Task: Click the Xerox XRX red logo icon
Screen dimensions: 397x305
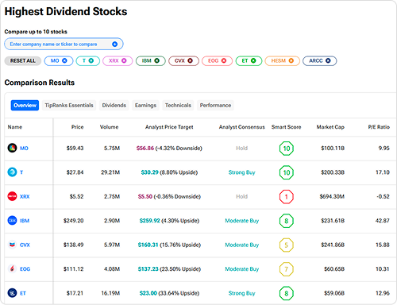Action: click(12, 196)
